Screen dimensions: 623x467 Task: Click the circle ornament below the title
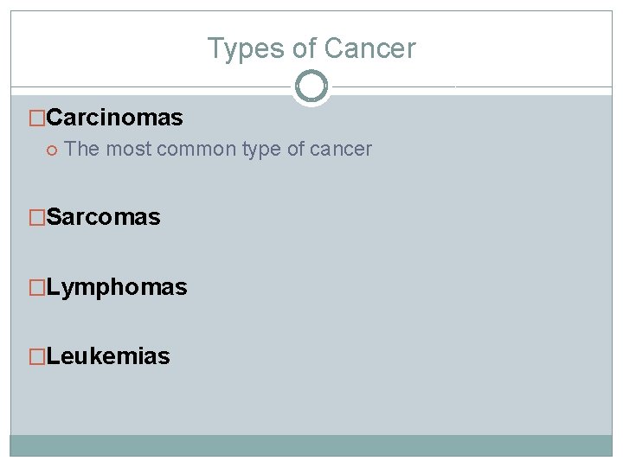[311, 86]
